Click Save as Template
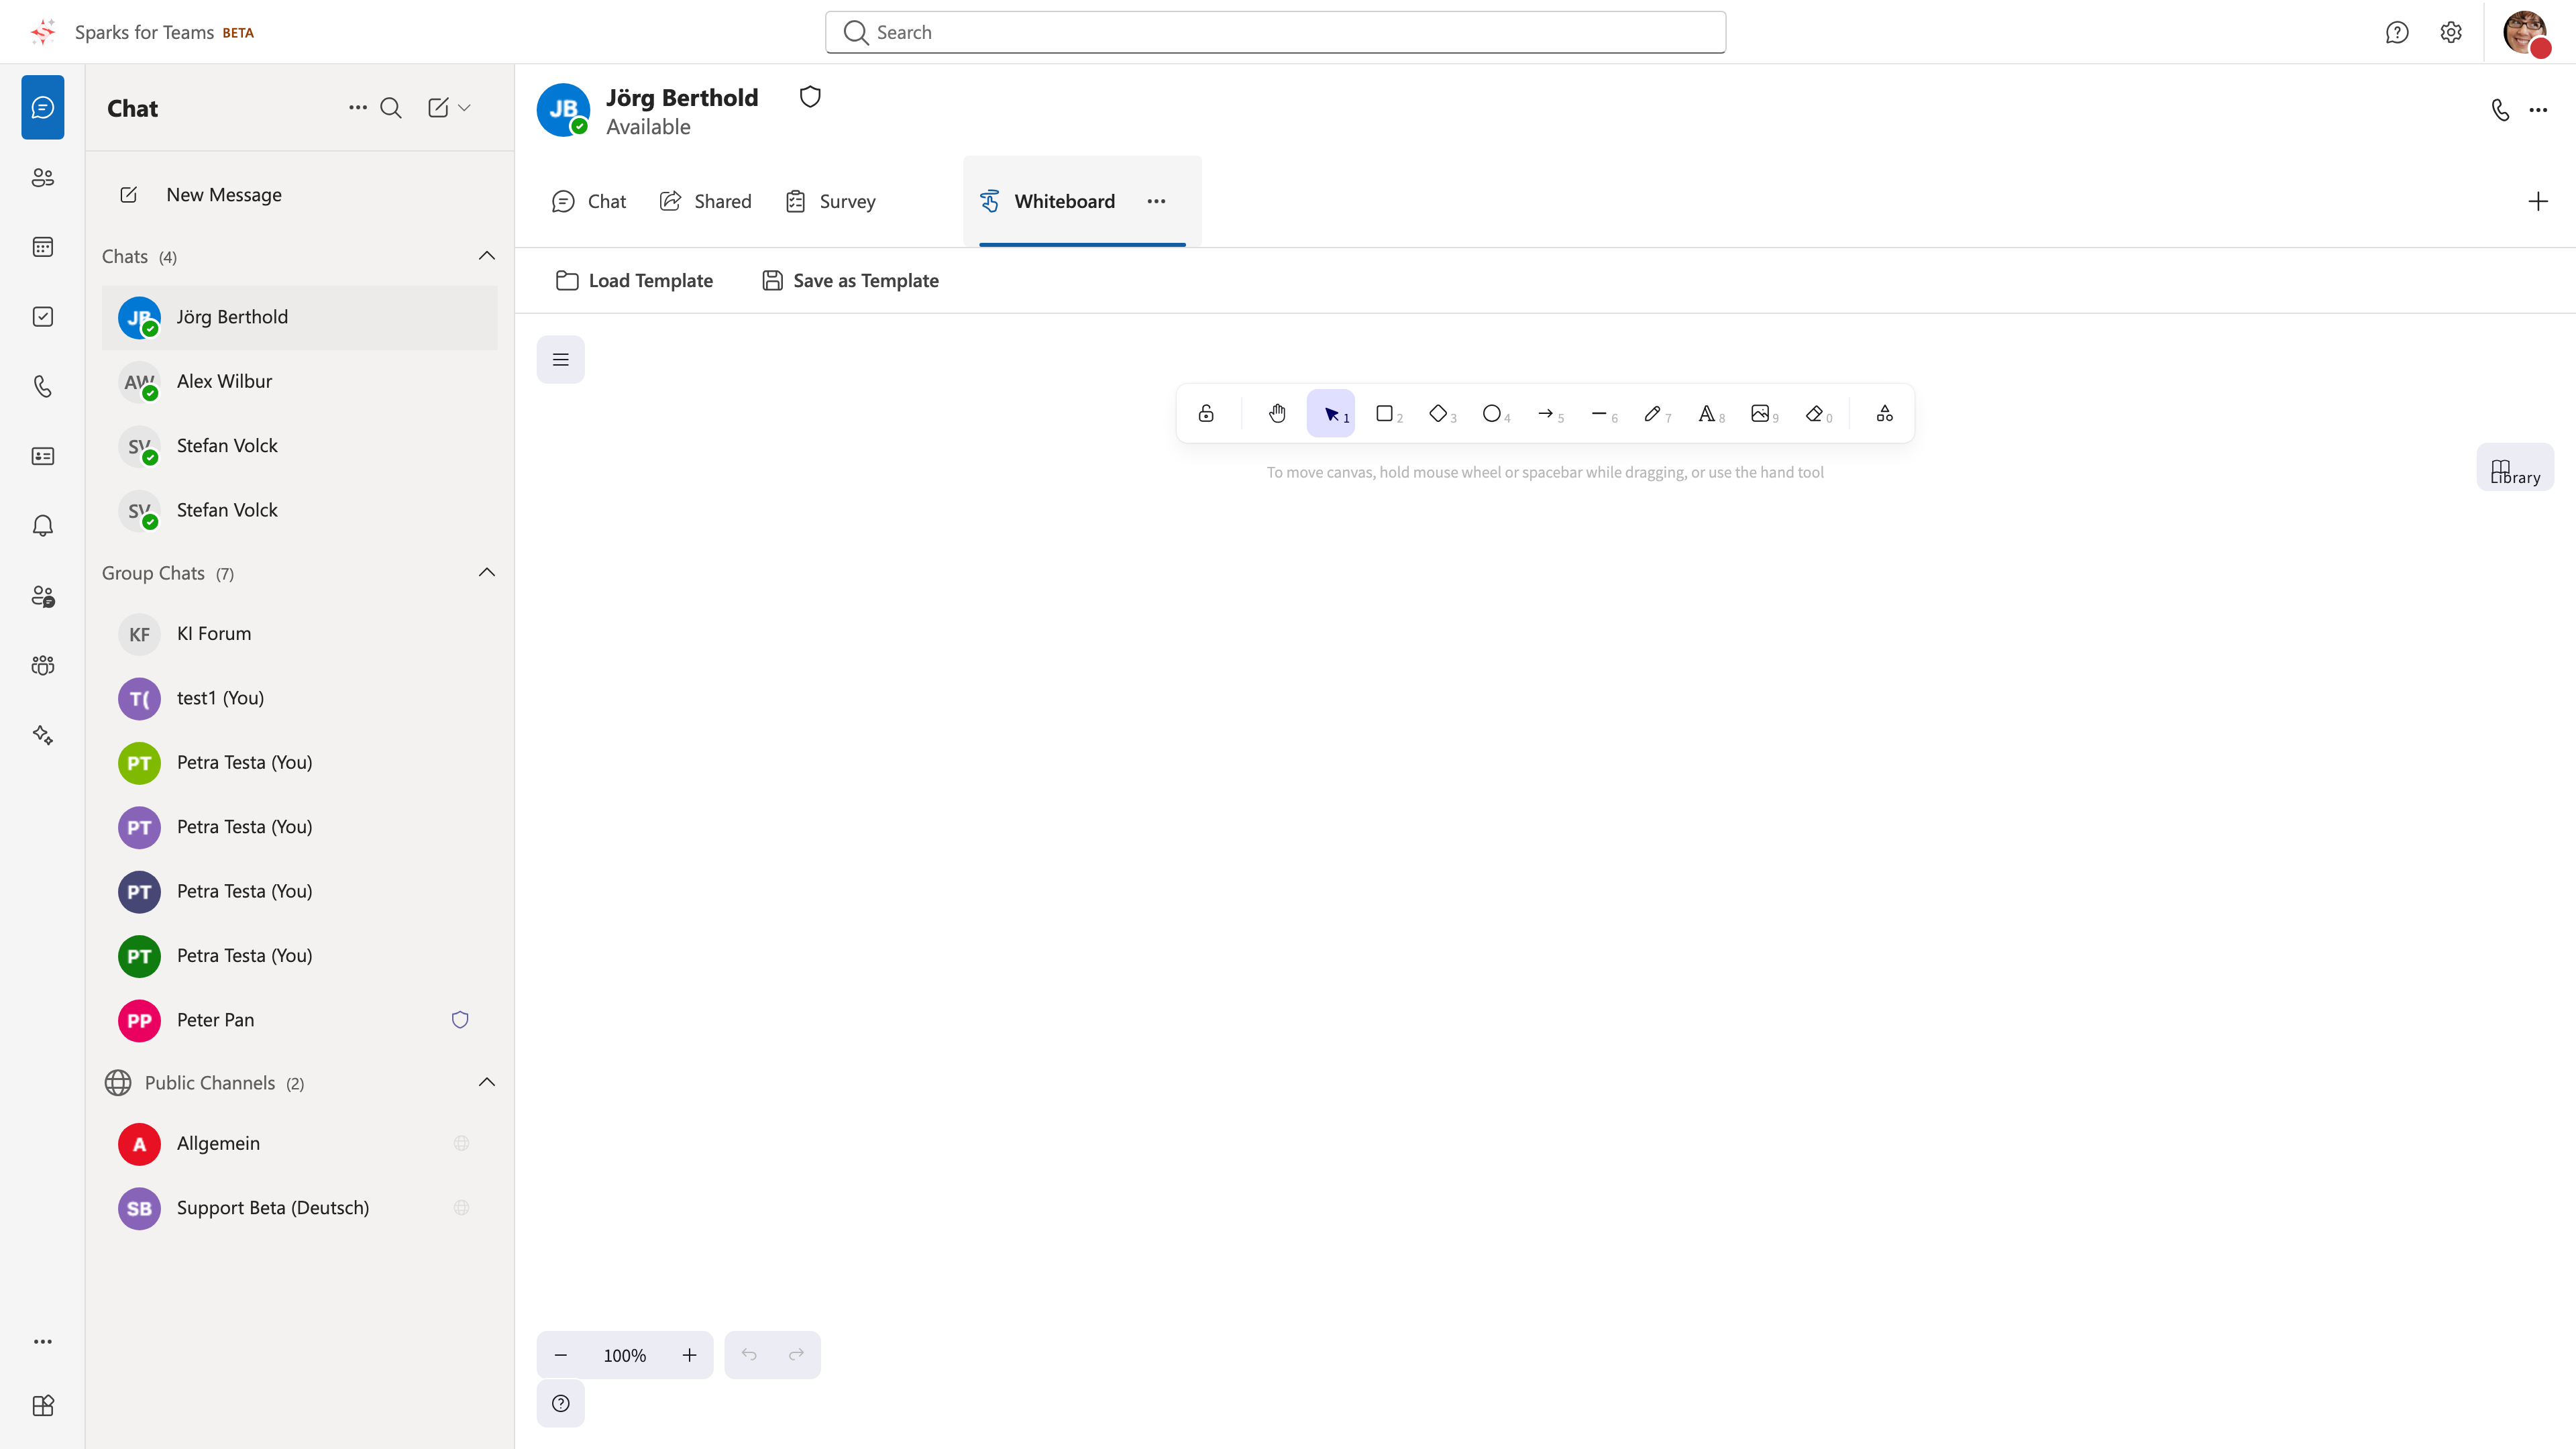Screen dimensions: 2576x1449 point(850,281)
